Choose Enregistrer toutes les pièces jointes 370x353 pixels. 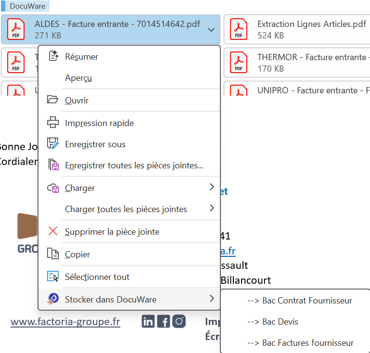pos(129,165)
